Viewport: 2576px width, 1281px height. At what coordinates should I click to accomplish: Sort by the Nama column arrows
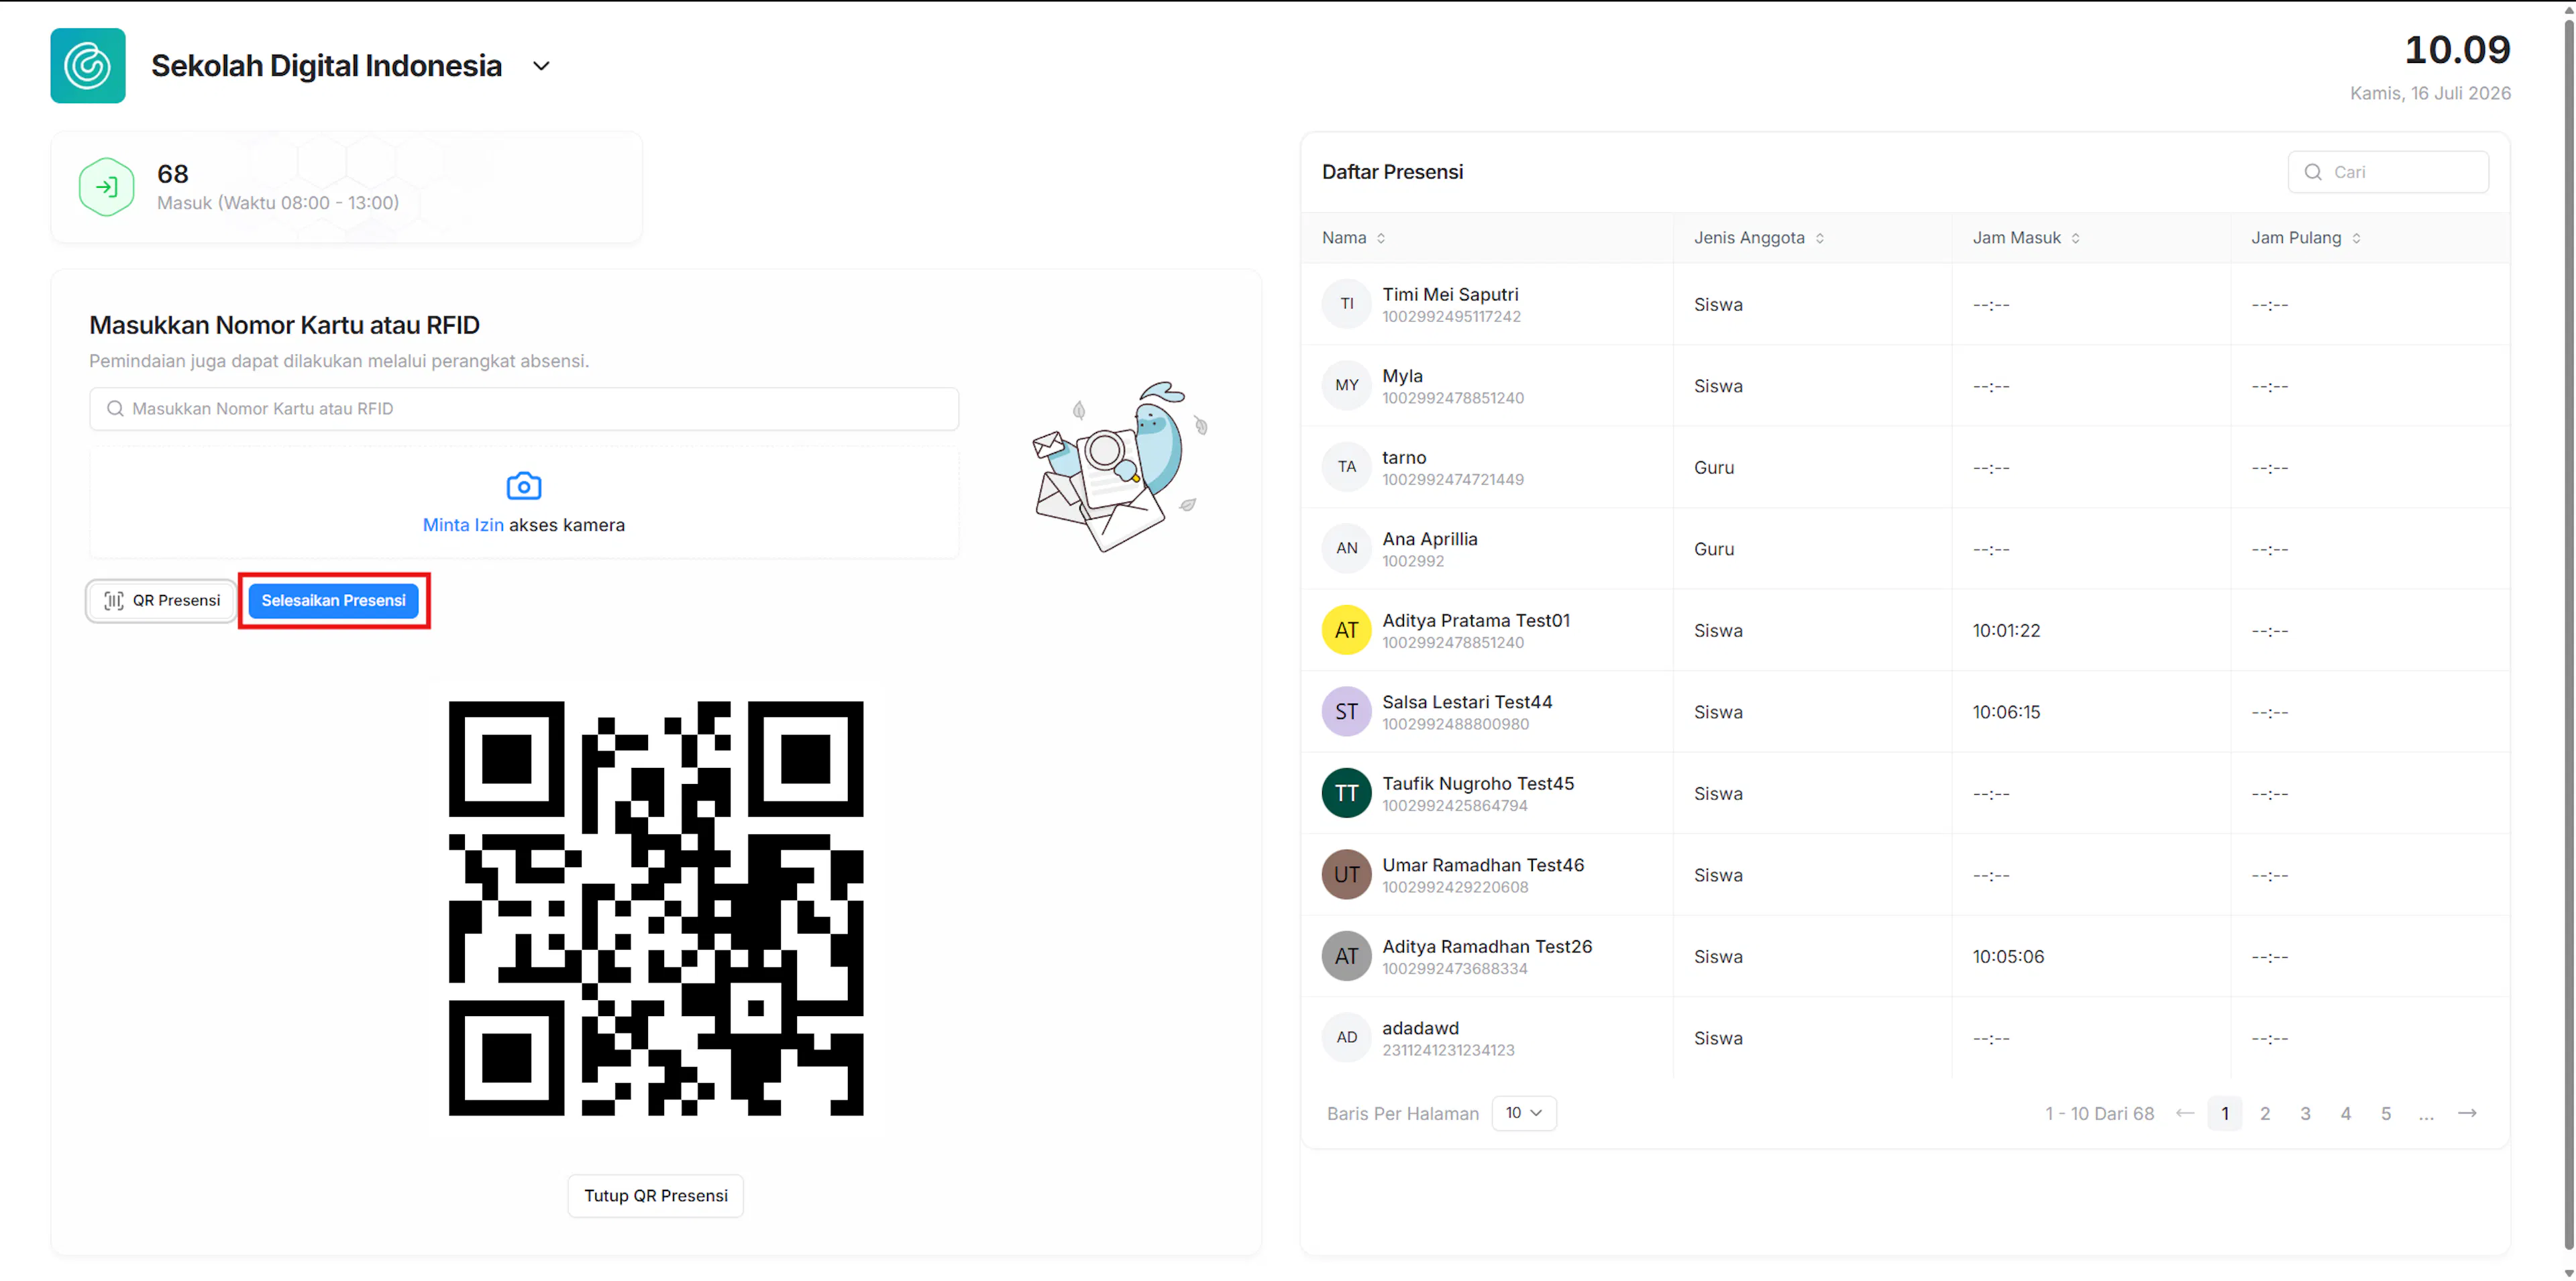coord(1381,239)
